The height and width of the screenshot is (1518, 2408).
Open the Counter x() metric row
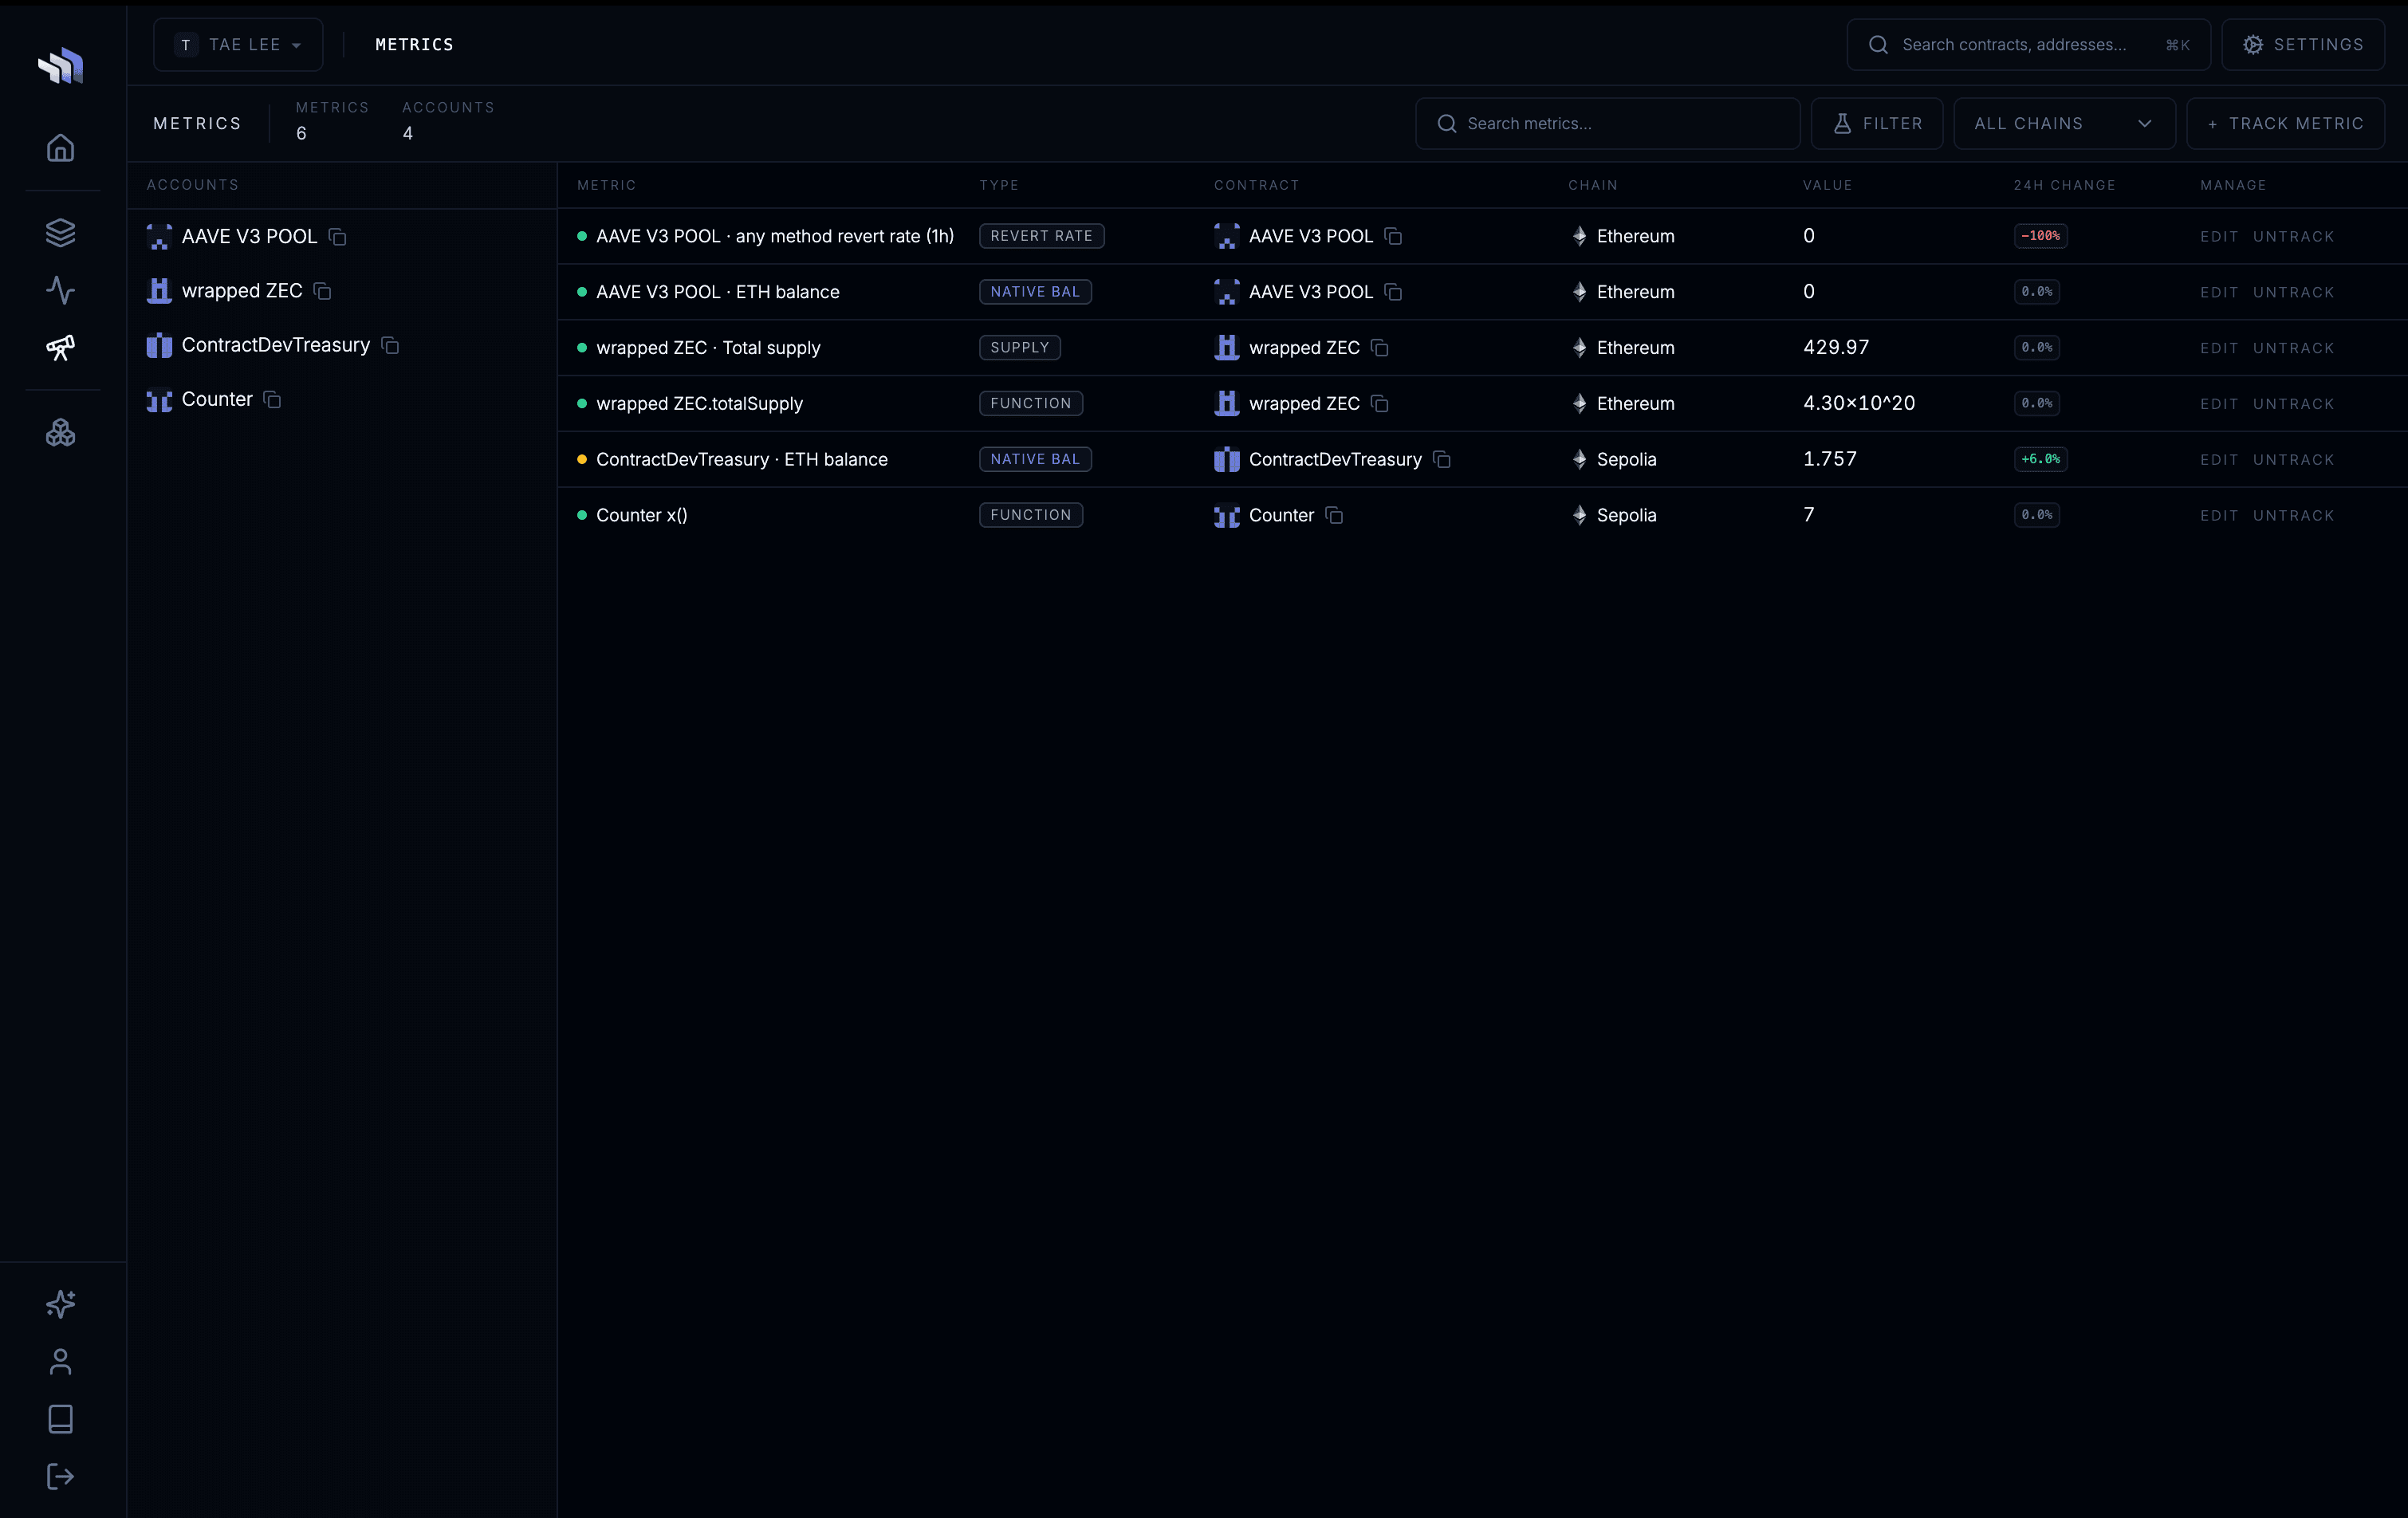click(x=1482, y=515)
